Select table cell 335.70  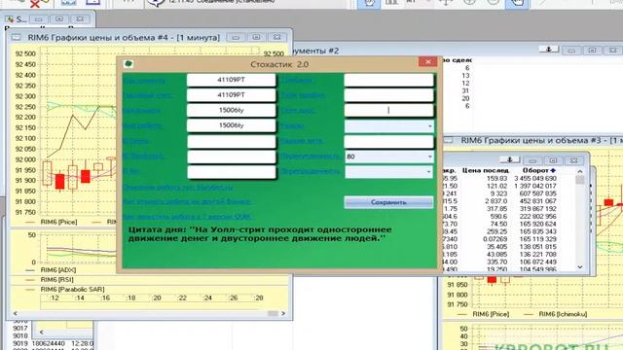click(x=497, y=262)
